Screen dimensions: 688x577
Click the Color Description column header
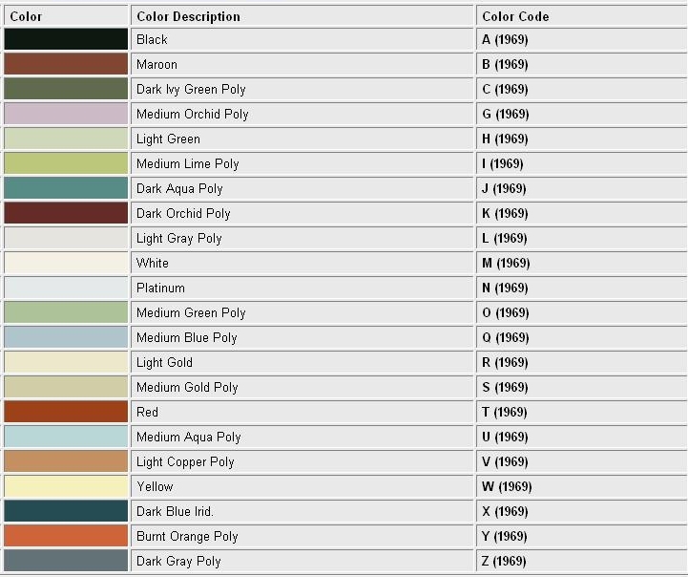pyautogui.click(x=188, y=16)
